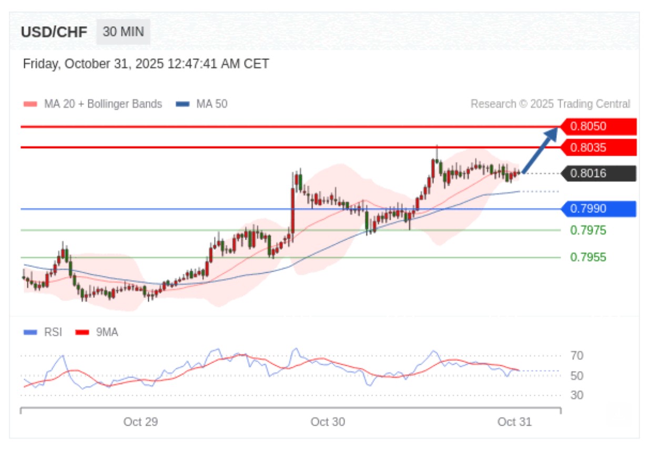The height and width of the screenshot is (454, 650).
Task: Click the RSI 70 overbought level label
Action: click(576, 356)
